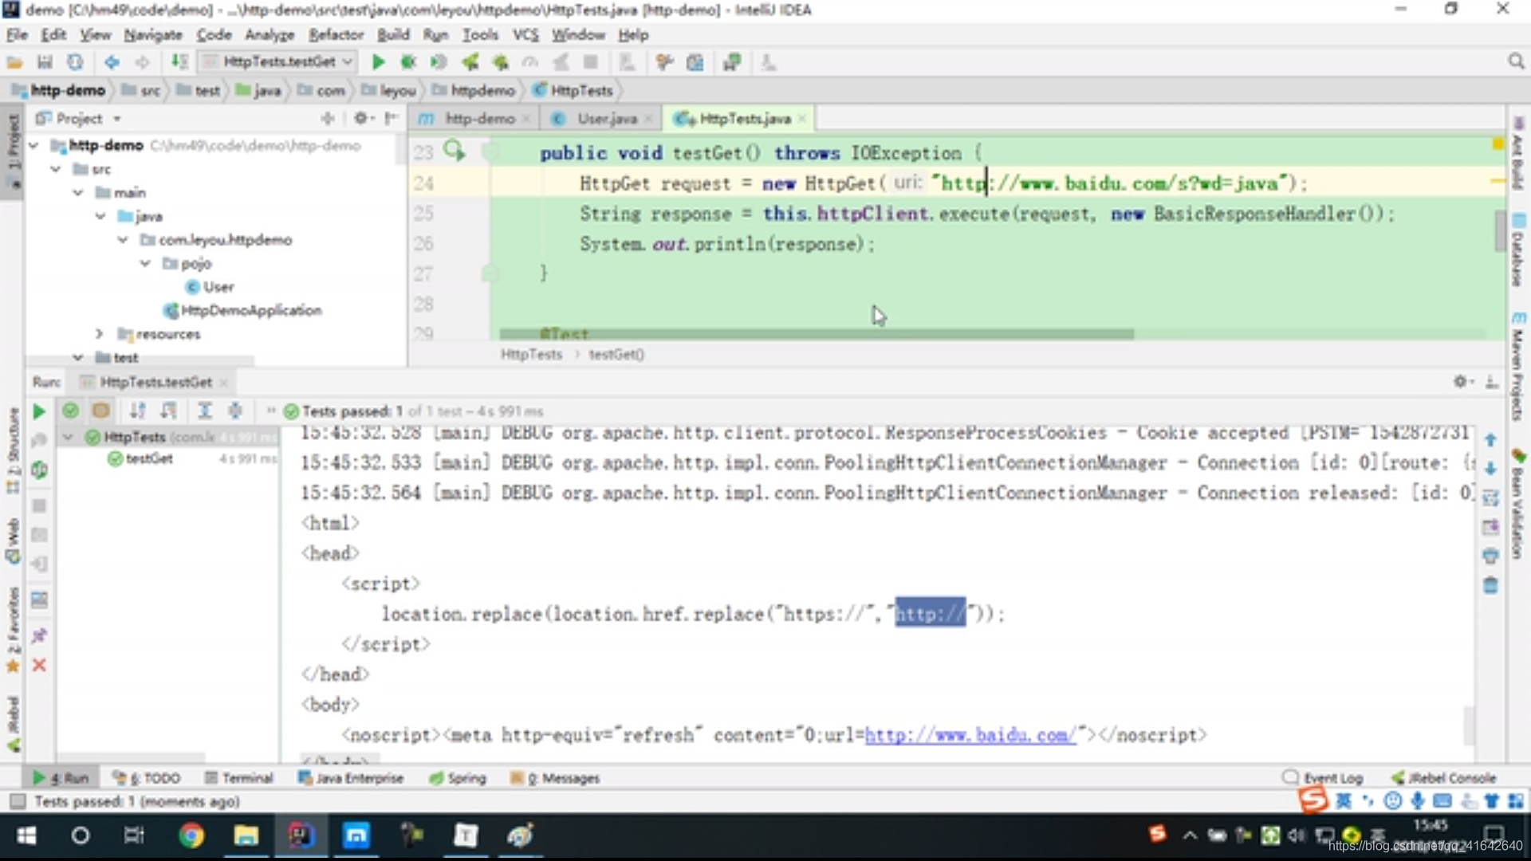The image size is (1531, 861).
Task: Click the Rerun test green arrow in Run panel
Action: (x=38, y=411)
